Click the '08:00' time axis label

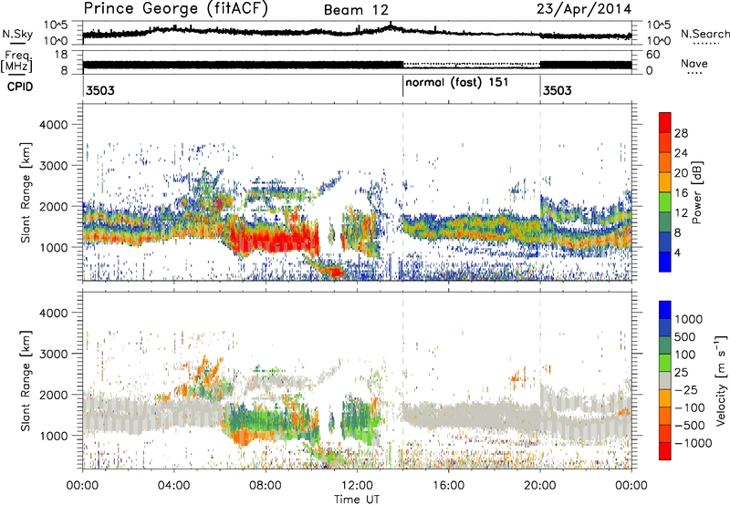266,485
